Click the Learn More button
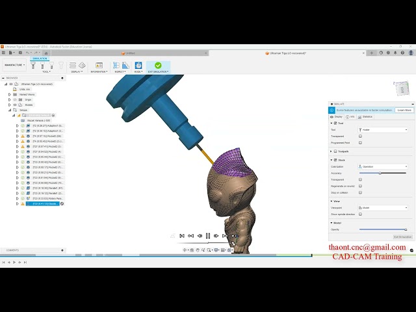Screen dimensions: 416x312 pyautogui.click(x=404, y=110)
